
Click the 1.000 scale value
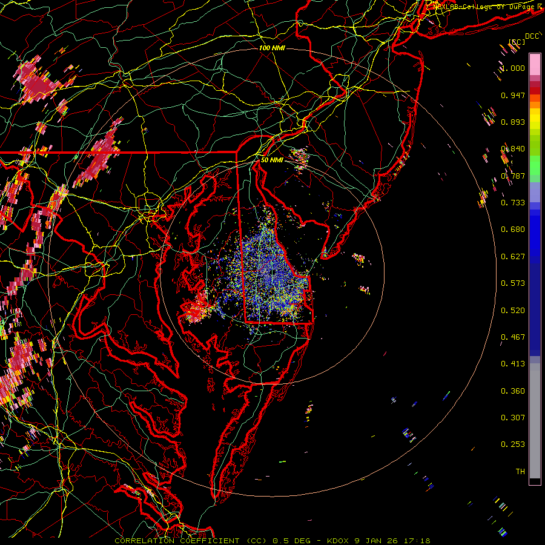pos(513,68)
